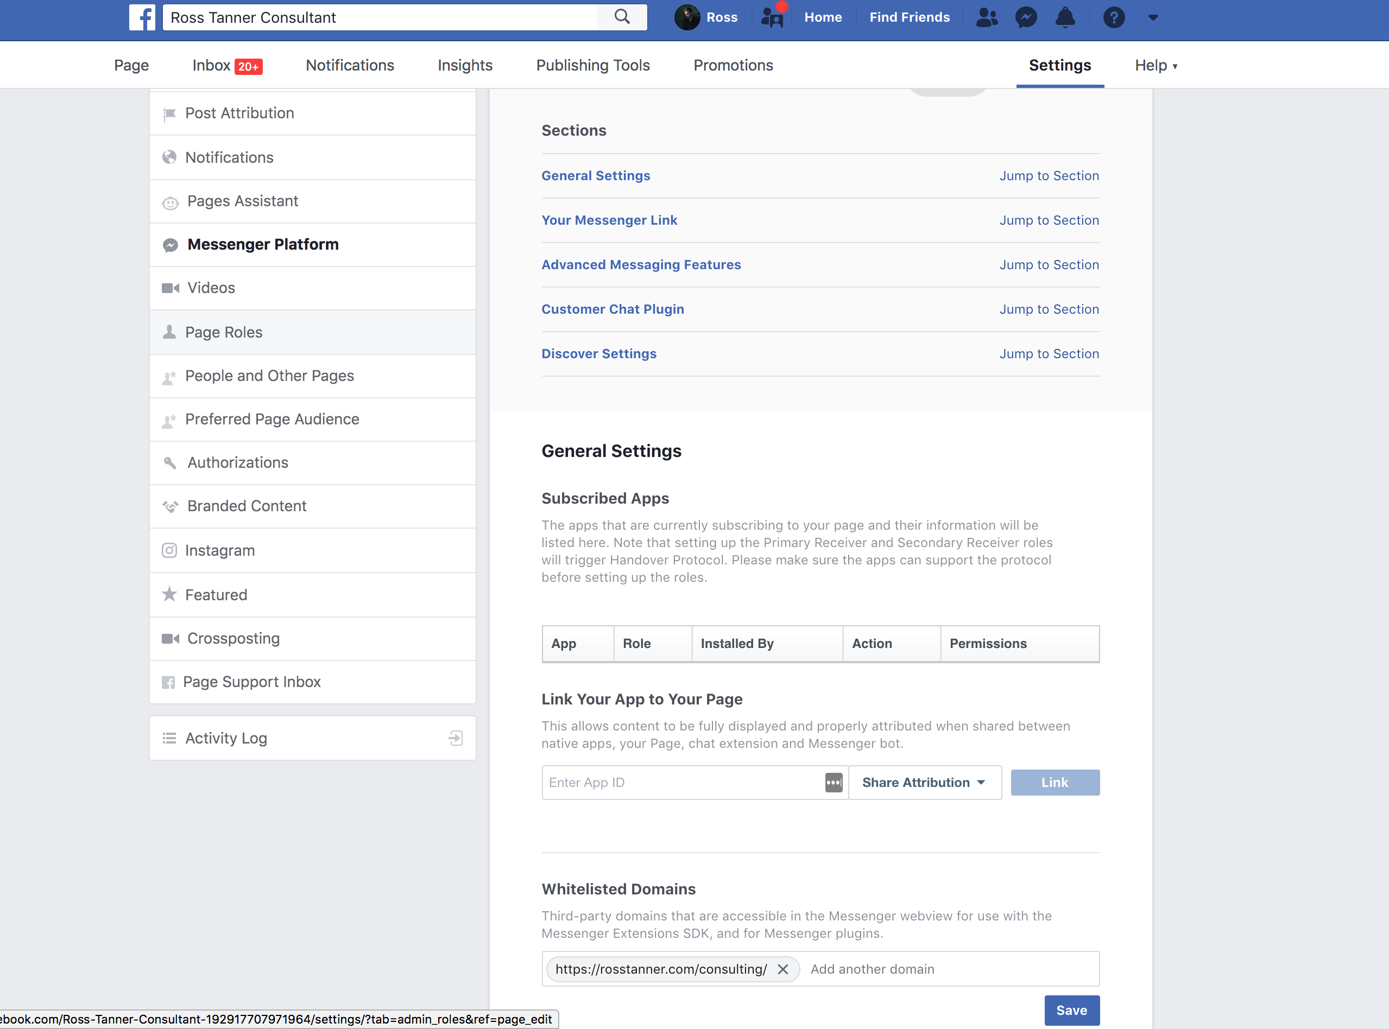
Task: Open the Messenger icon in top bar
Action: [x=1026, y=17]
